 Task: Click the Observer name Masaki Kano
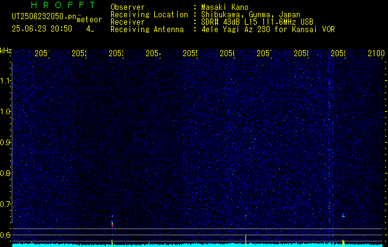(x=225, y=7)
